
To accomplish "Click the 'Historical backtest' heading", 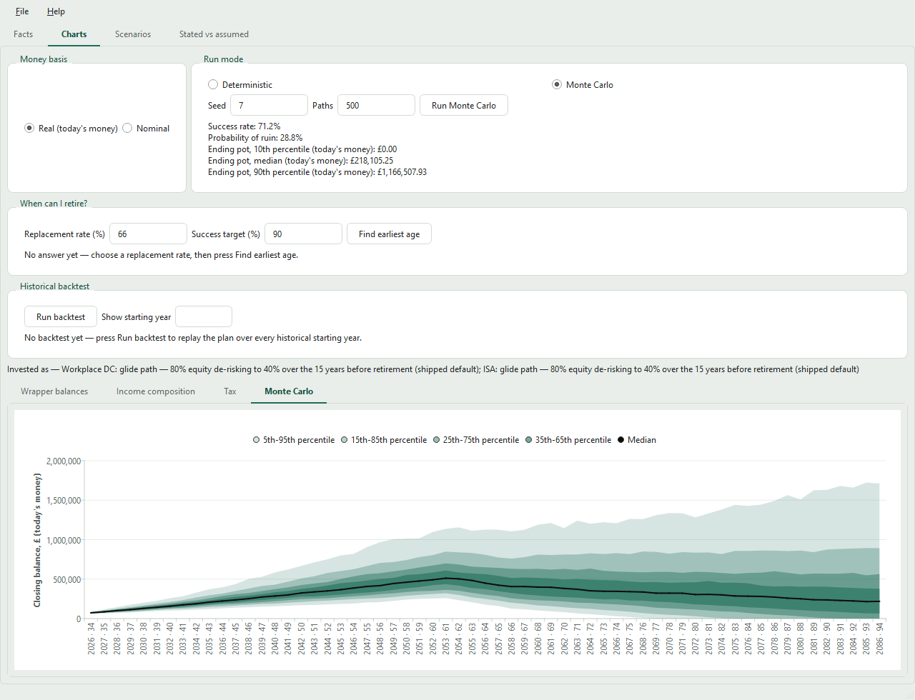I will coord(55,286).
